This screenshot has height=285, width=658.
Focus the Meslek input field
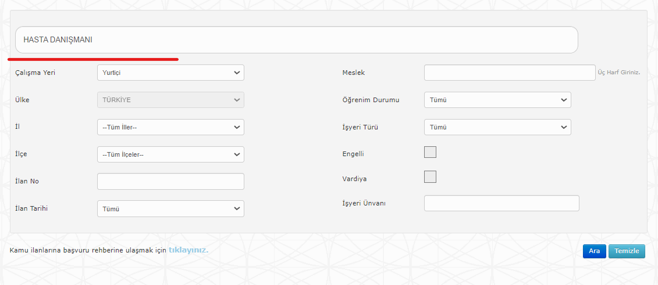pos(510,73)
